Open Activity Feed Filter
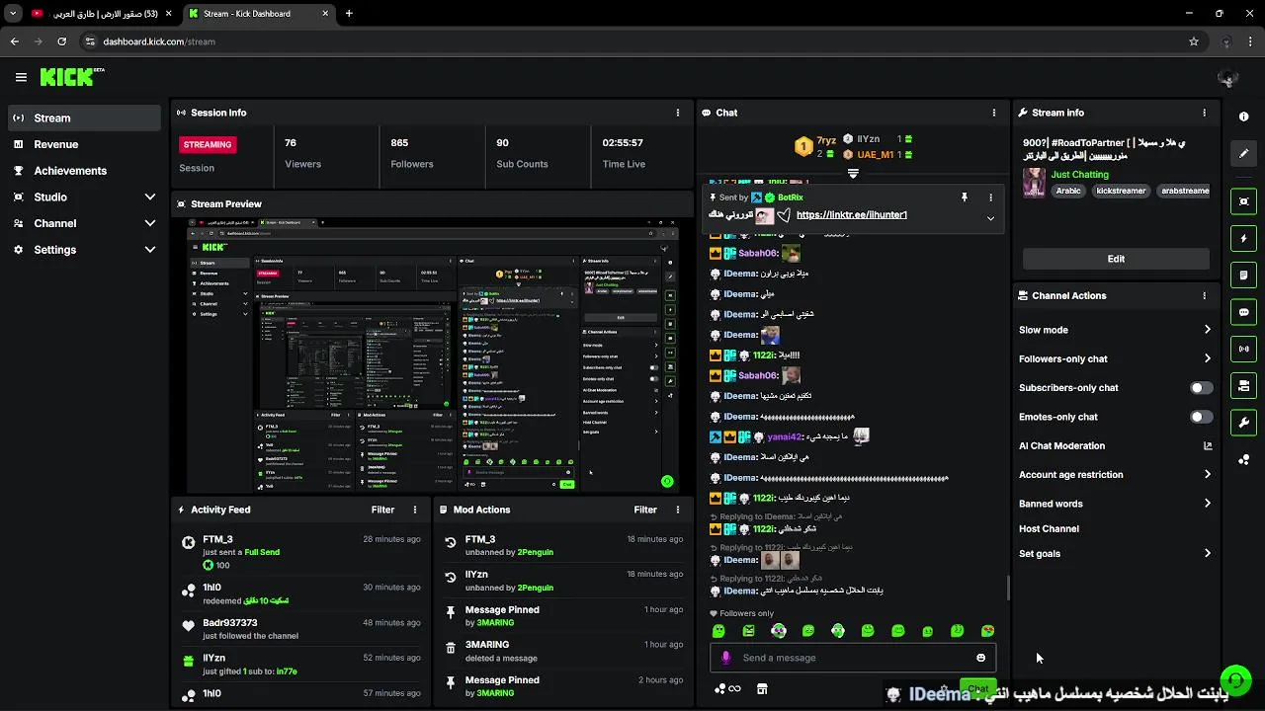1265x711 pixels. (382, 510)
